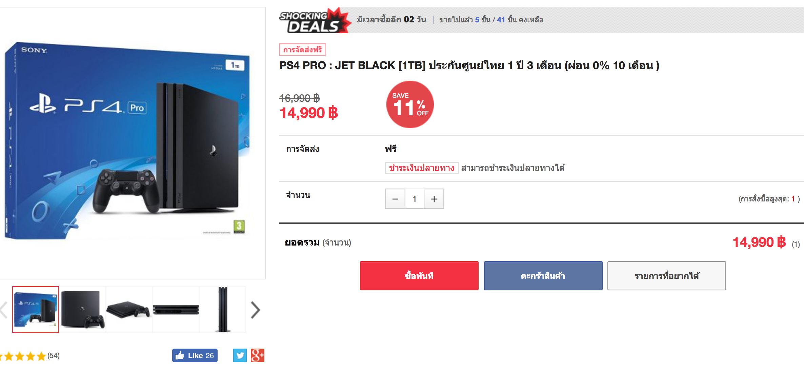The height and width of the screenshot is (371, 804).
Task: Share product via the Google Plus icon
Action: [x=258, y=355]
